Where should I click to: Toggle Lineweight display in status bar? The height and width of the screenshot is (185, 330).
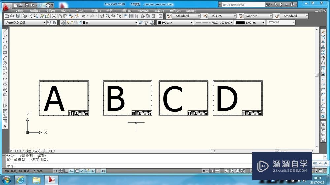(98, 171)
